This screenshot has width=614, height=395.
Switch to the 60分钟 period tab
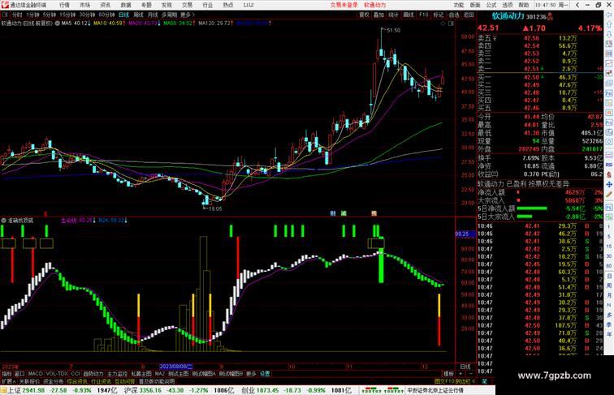106,15
